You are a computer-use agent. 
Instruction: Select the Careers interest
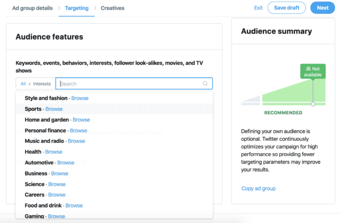[35, 195]
